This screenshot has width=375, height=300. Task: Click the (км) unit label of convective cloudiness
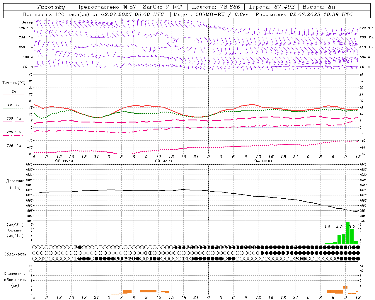tap(15, 285)
